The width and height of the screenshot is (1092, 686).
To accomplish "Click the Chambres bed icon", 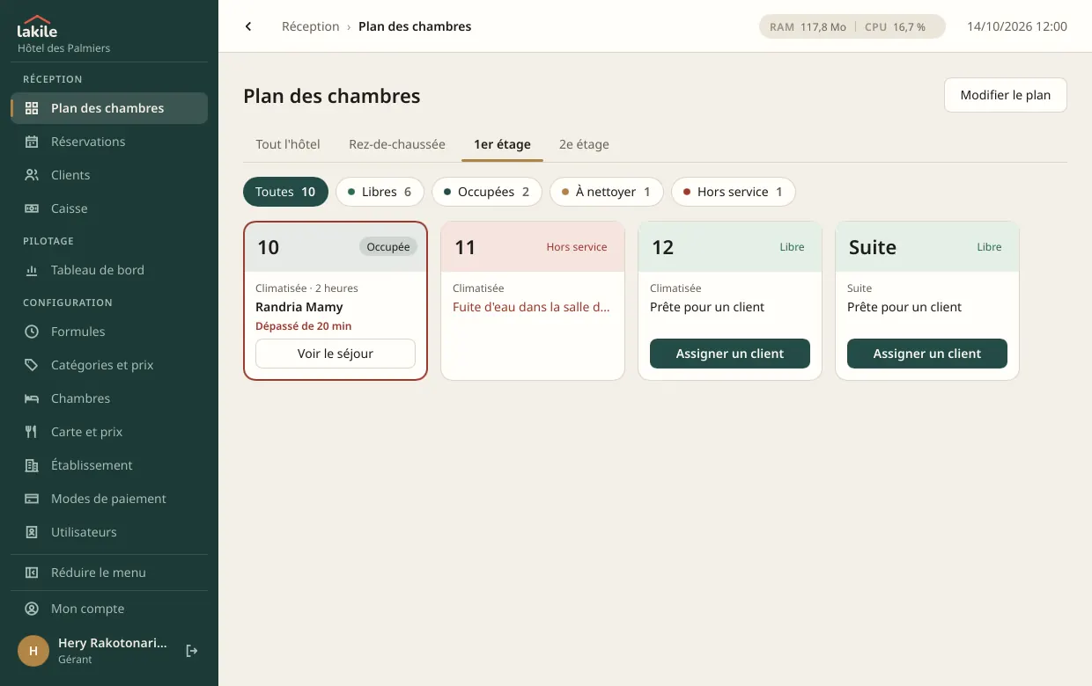I will tap(32, 398).
